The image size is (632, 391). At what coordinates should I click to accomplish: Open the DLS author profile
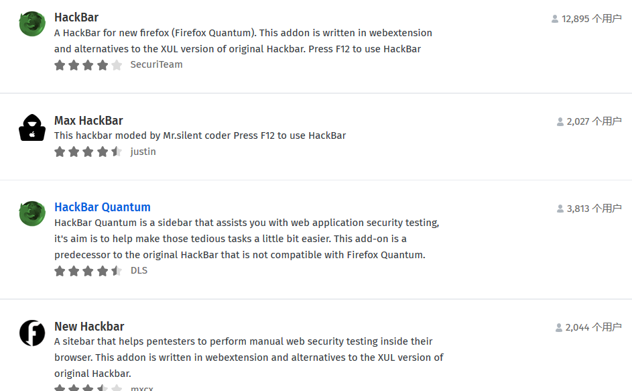tap(139, 270)
